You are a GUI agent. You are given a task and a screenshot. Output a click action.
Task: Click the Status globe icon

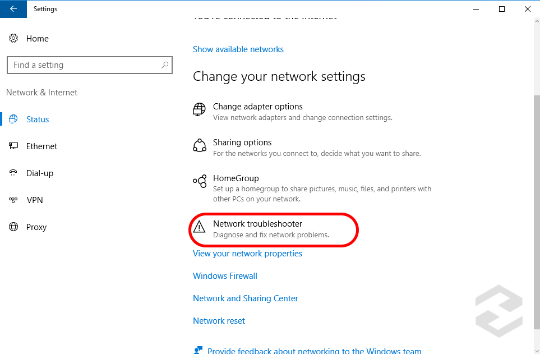click(x=14, y=119)
